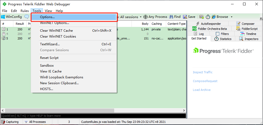Open the Statistics tab
Viewport: 263px width, 125px height.
223,39
